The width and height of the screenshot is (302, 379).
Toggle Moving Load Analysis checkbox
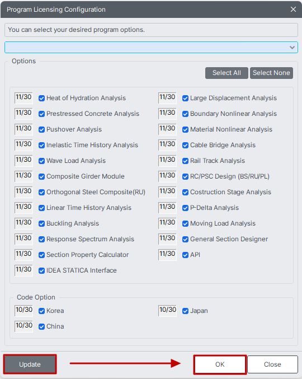point(186,223)
